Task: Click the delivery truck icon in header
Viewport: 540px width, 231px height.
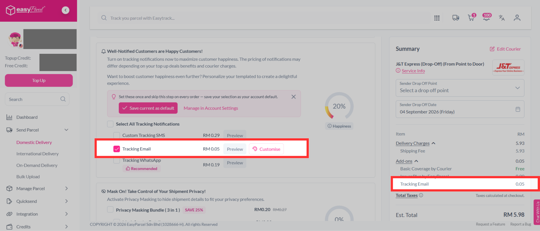Action: pos(456,18)
